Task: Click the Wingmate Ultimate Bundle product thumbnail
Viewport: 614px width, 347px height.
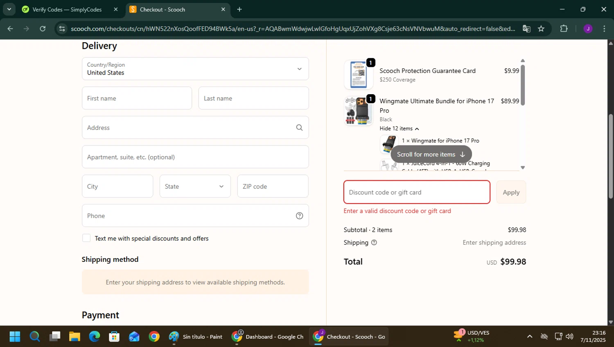Action: (359, 111)
